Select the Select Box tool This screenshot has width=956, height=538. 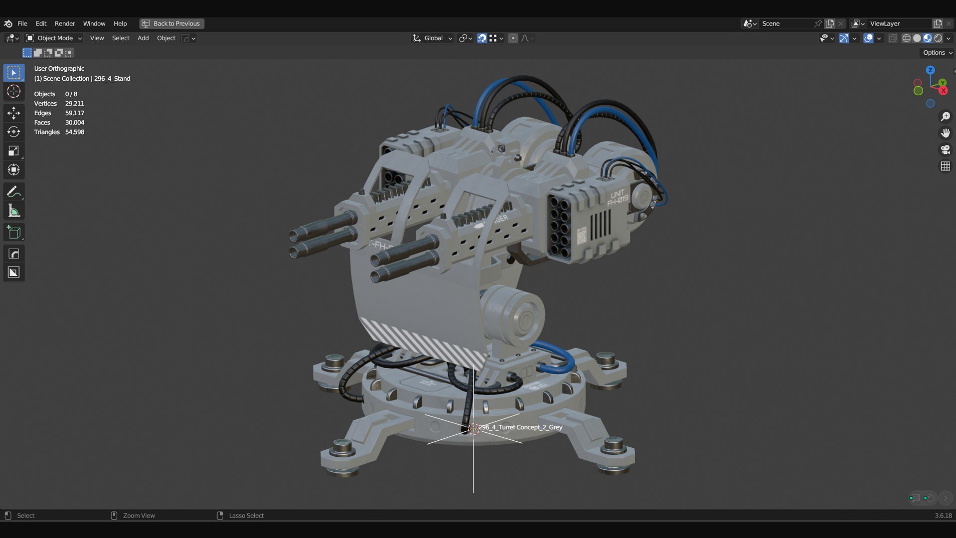pyautogui.click(x=14, y=73)
